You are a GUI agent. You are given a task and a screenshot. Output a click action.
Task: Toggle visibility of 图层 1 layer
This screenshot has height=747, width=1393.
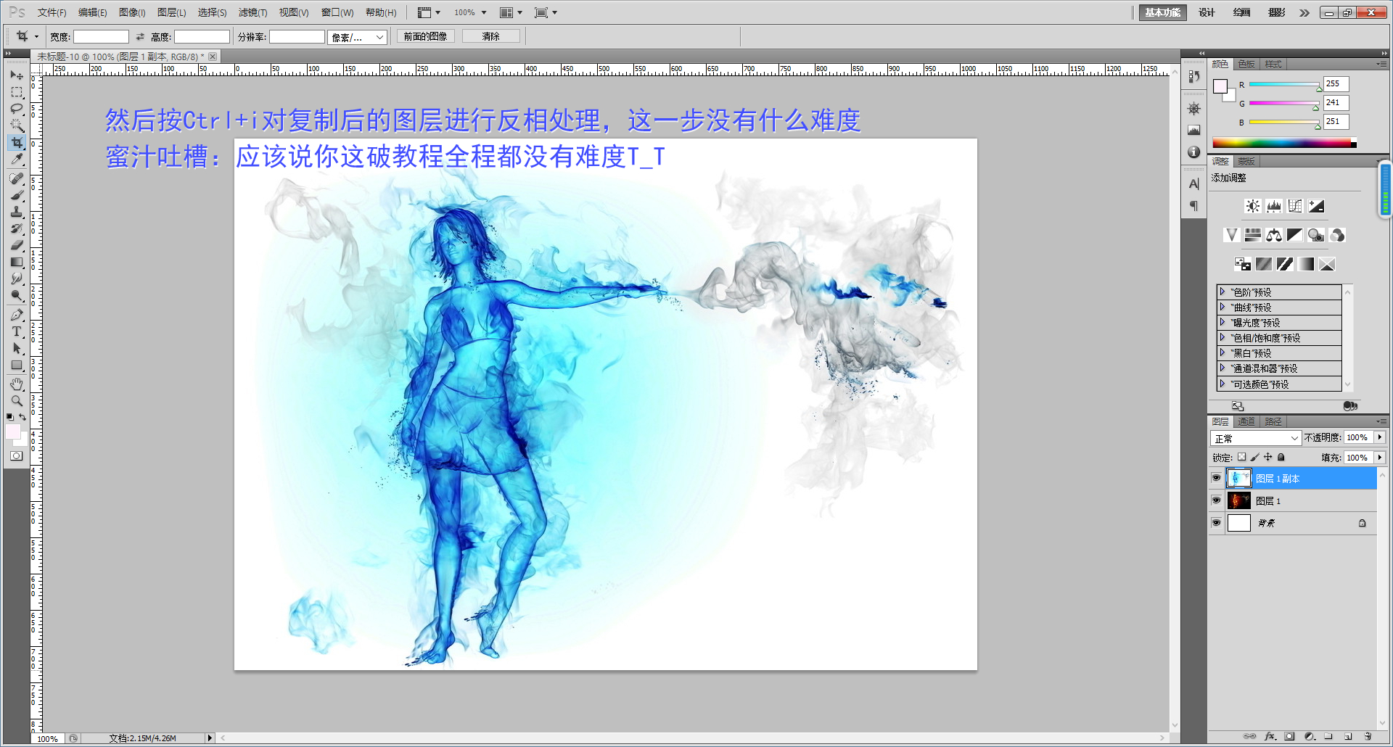click(x=1217, y=500)
